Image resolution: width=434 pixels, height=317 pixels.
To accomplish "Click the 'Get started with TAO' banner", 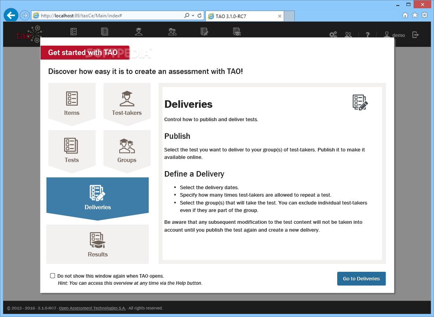I will [x=85, y=53].
